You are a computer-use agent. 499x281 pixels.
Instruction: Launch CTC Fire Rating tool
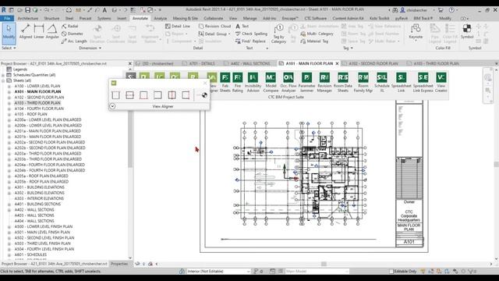click(237, 83)
